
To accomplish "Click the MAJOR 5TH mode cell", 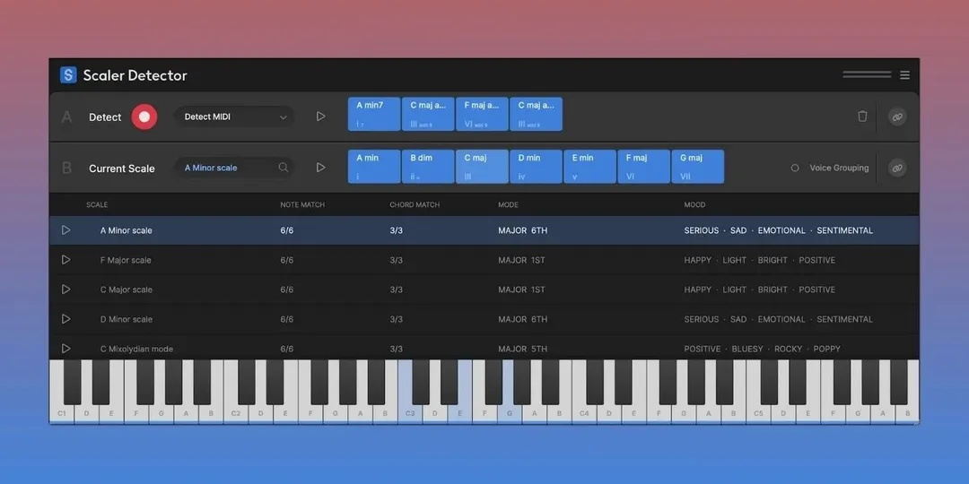I will tap(523, 349).
